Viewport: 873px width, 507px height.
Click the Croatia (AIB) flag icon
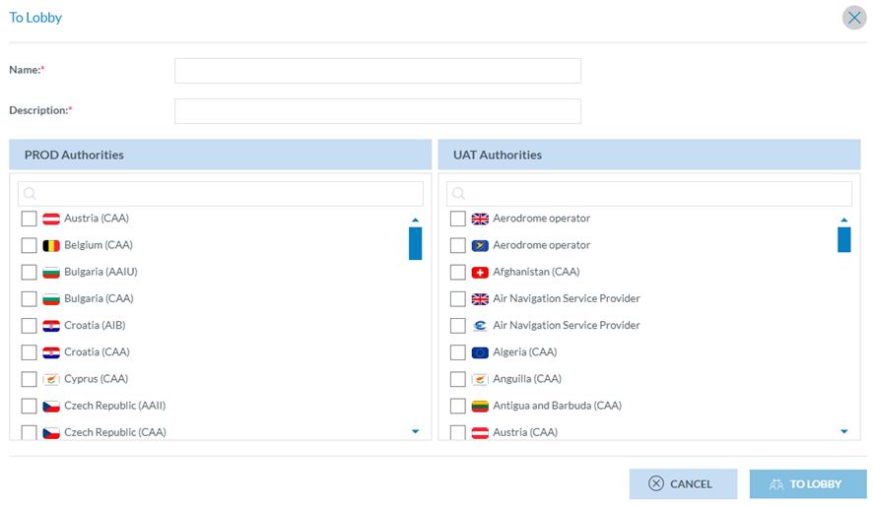pyautogui.click(x=51, y=326)
